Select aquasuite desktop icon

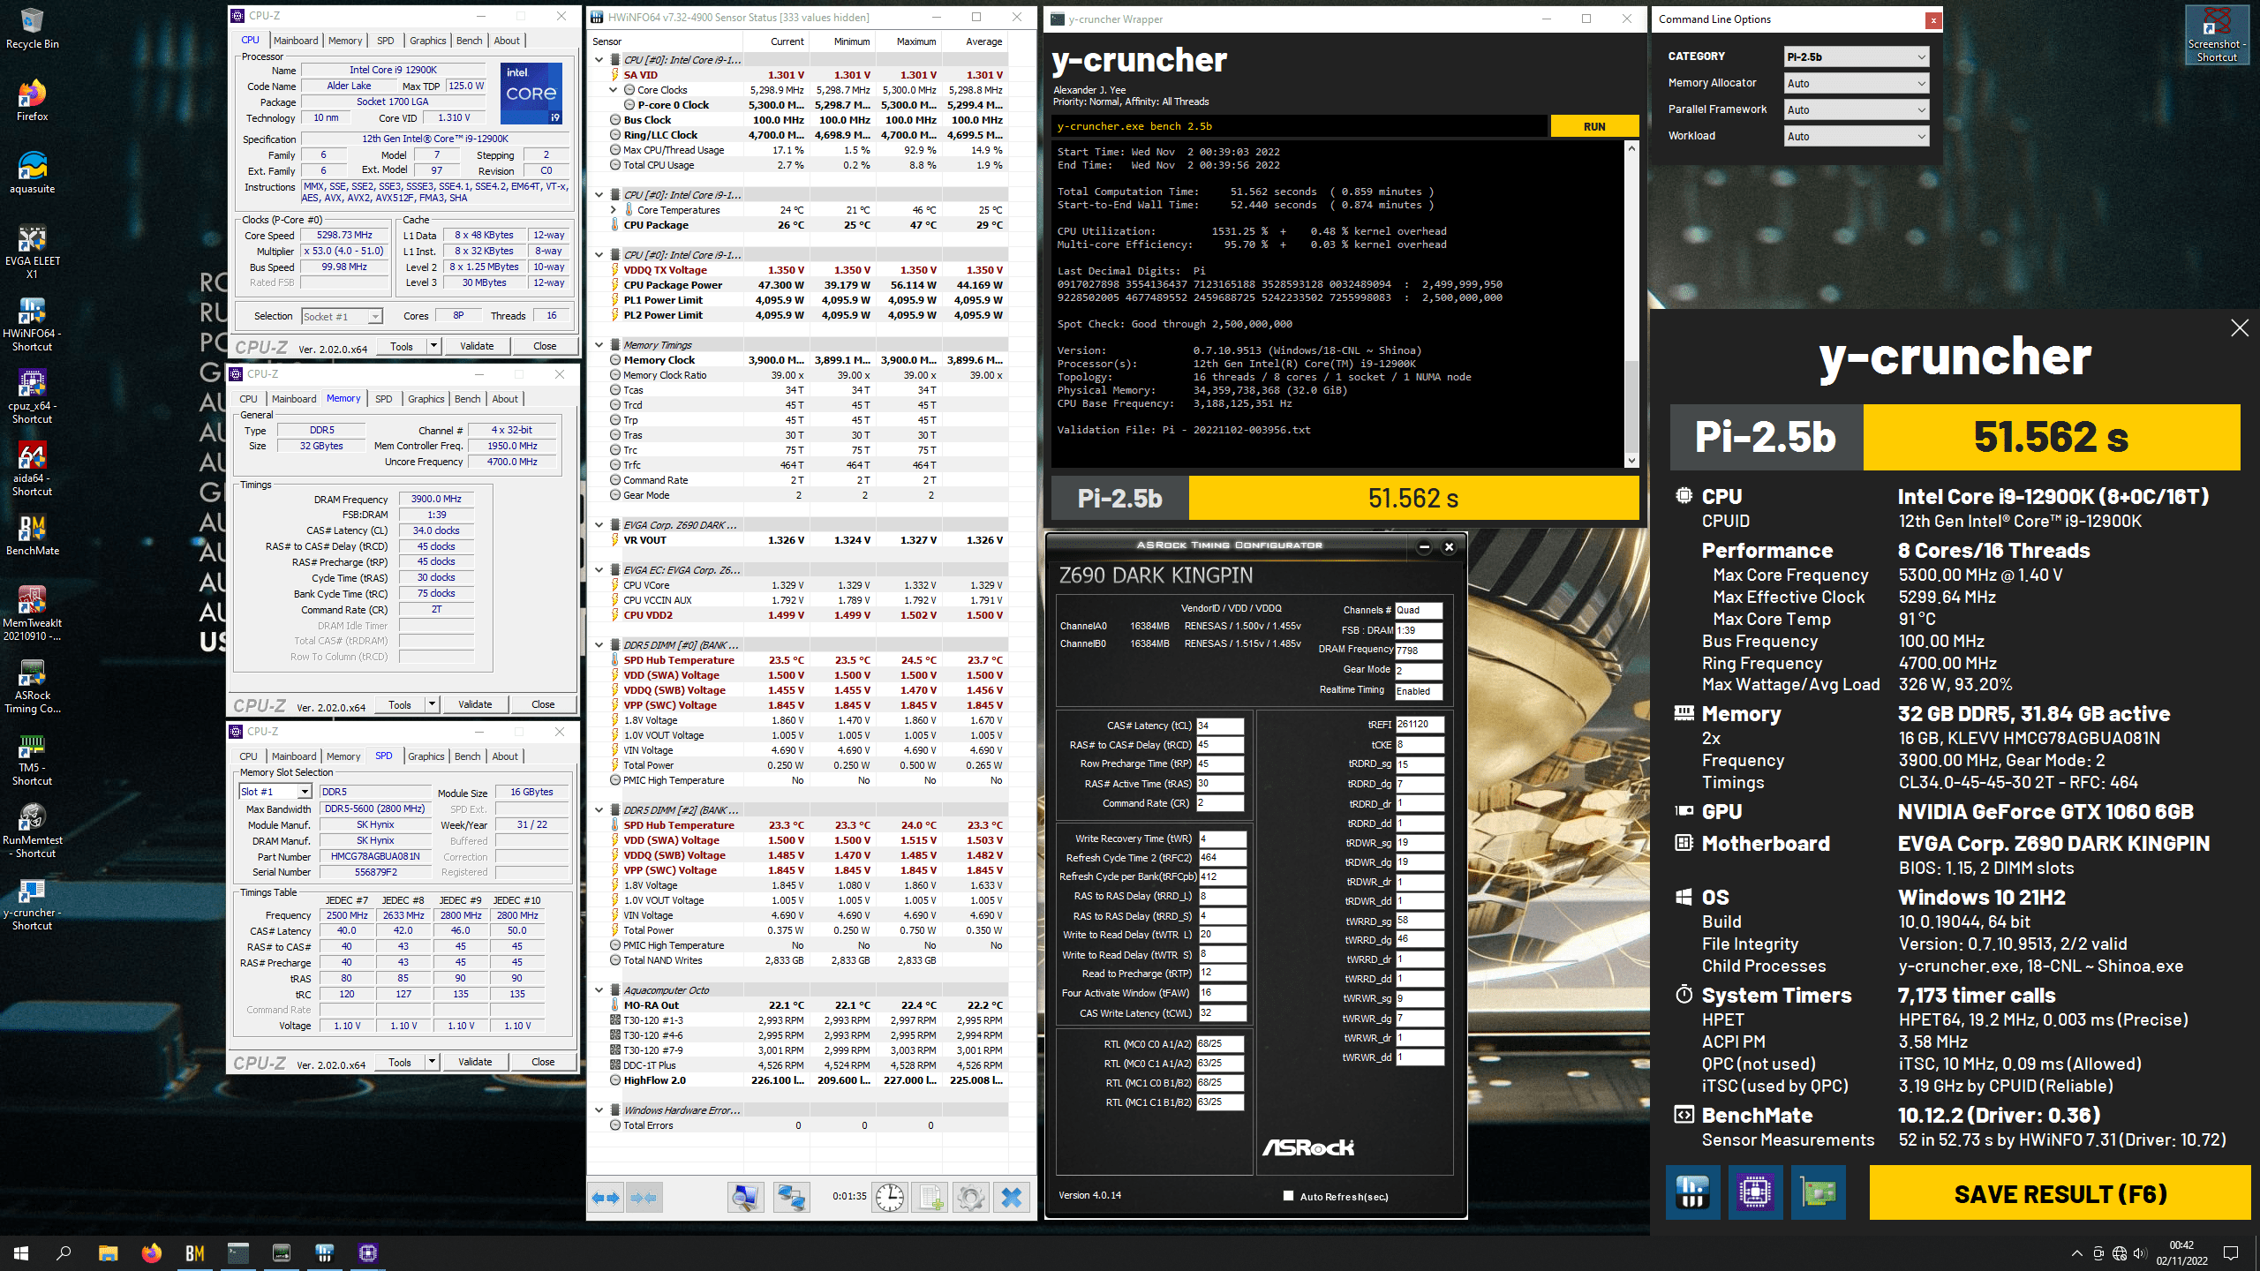[32, 173]
